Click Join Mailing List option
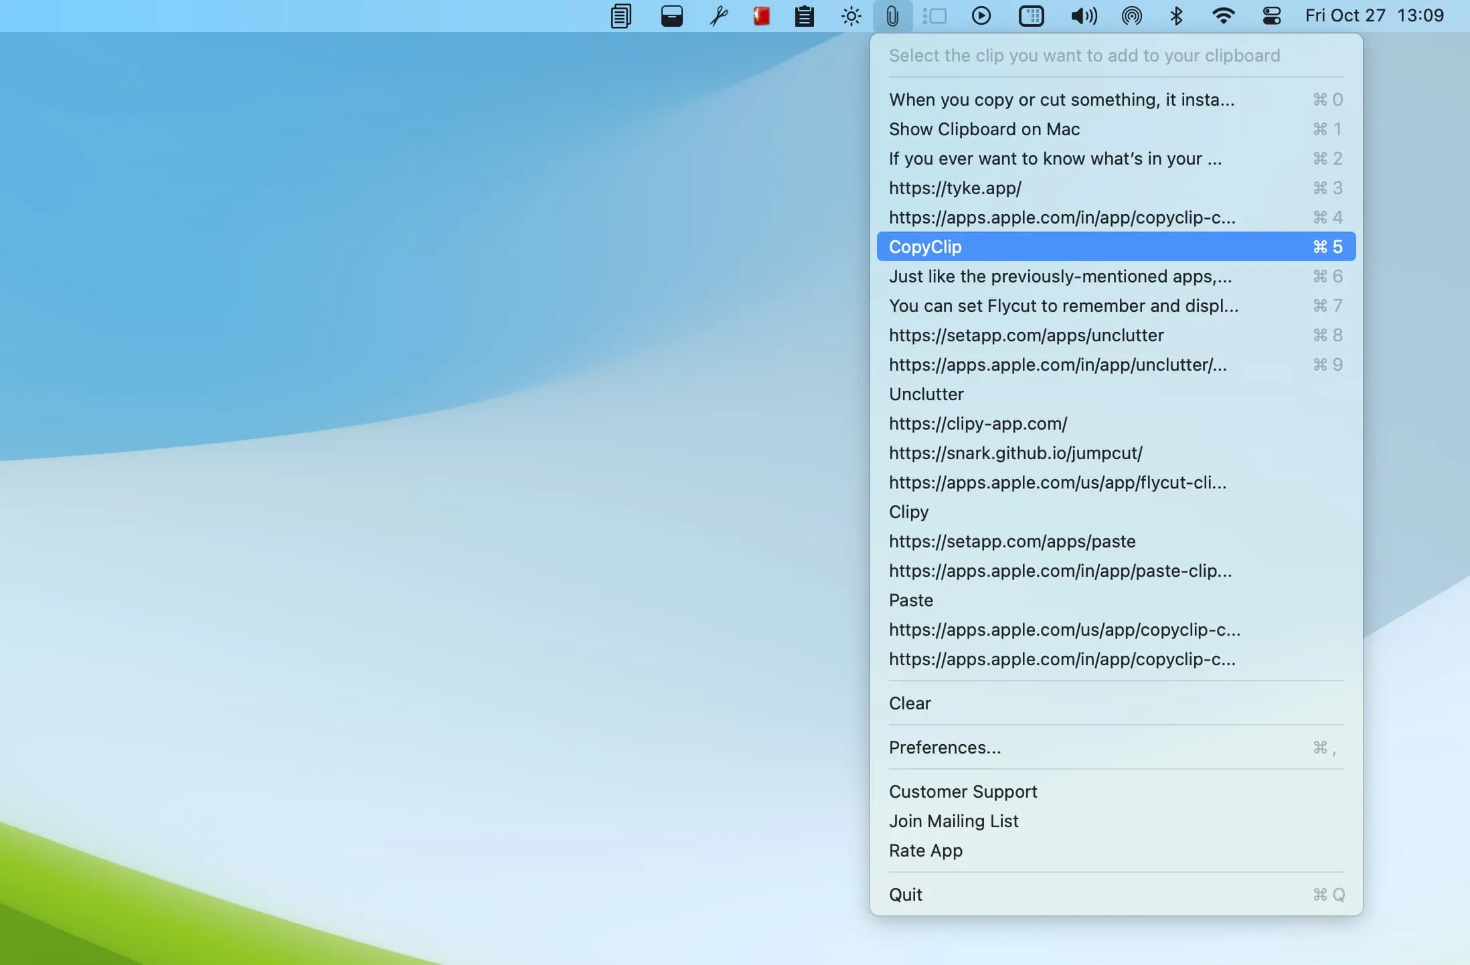 point(953,820)
